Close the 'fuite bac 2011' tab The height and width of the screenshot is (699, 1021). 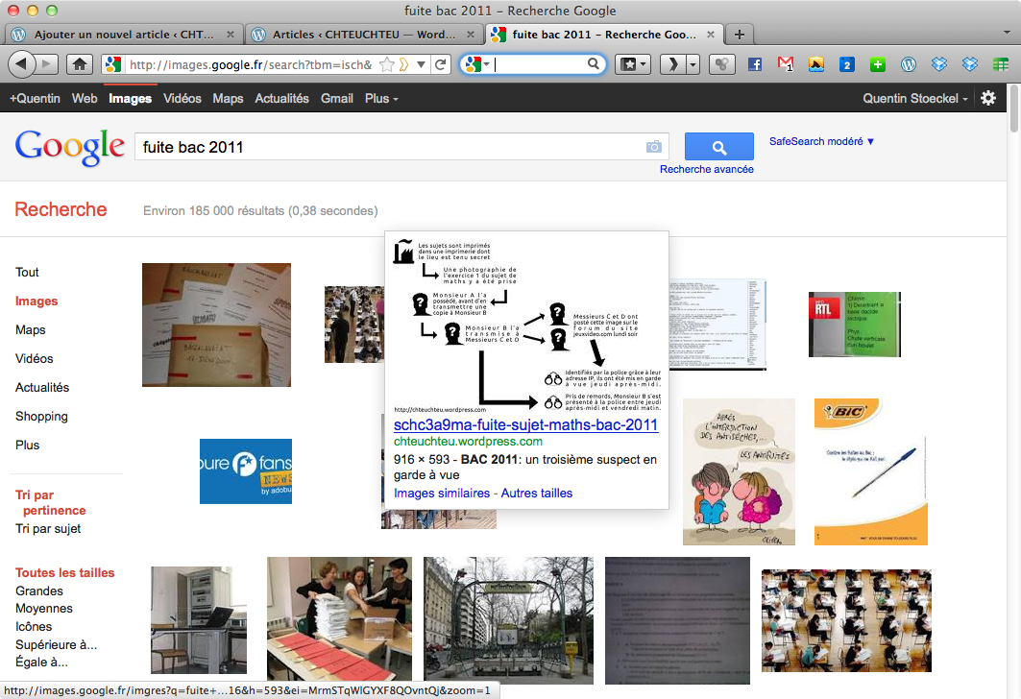(711, 35)
